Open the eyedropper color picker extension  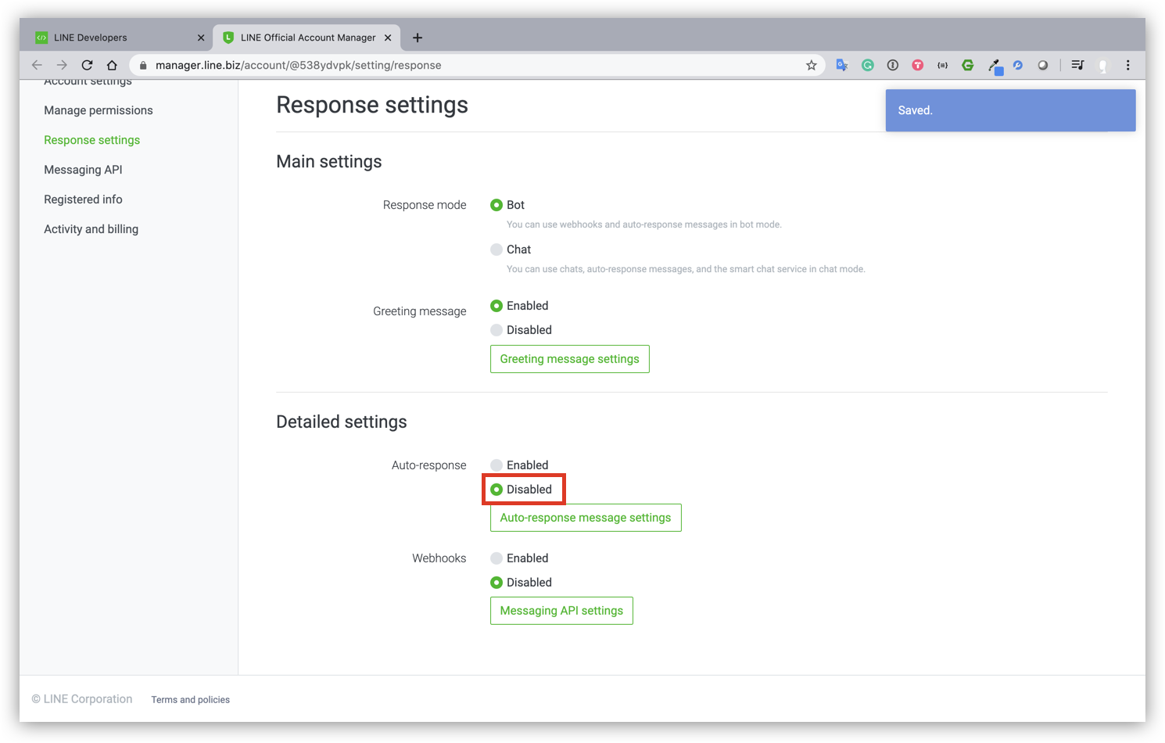(994, 66)
